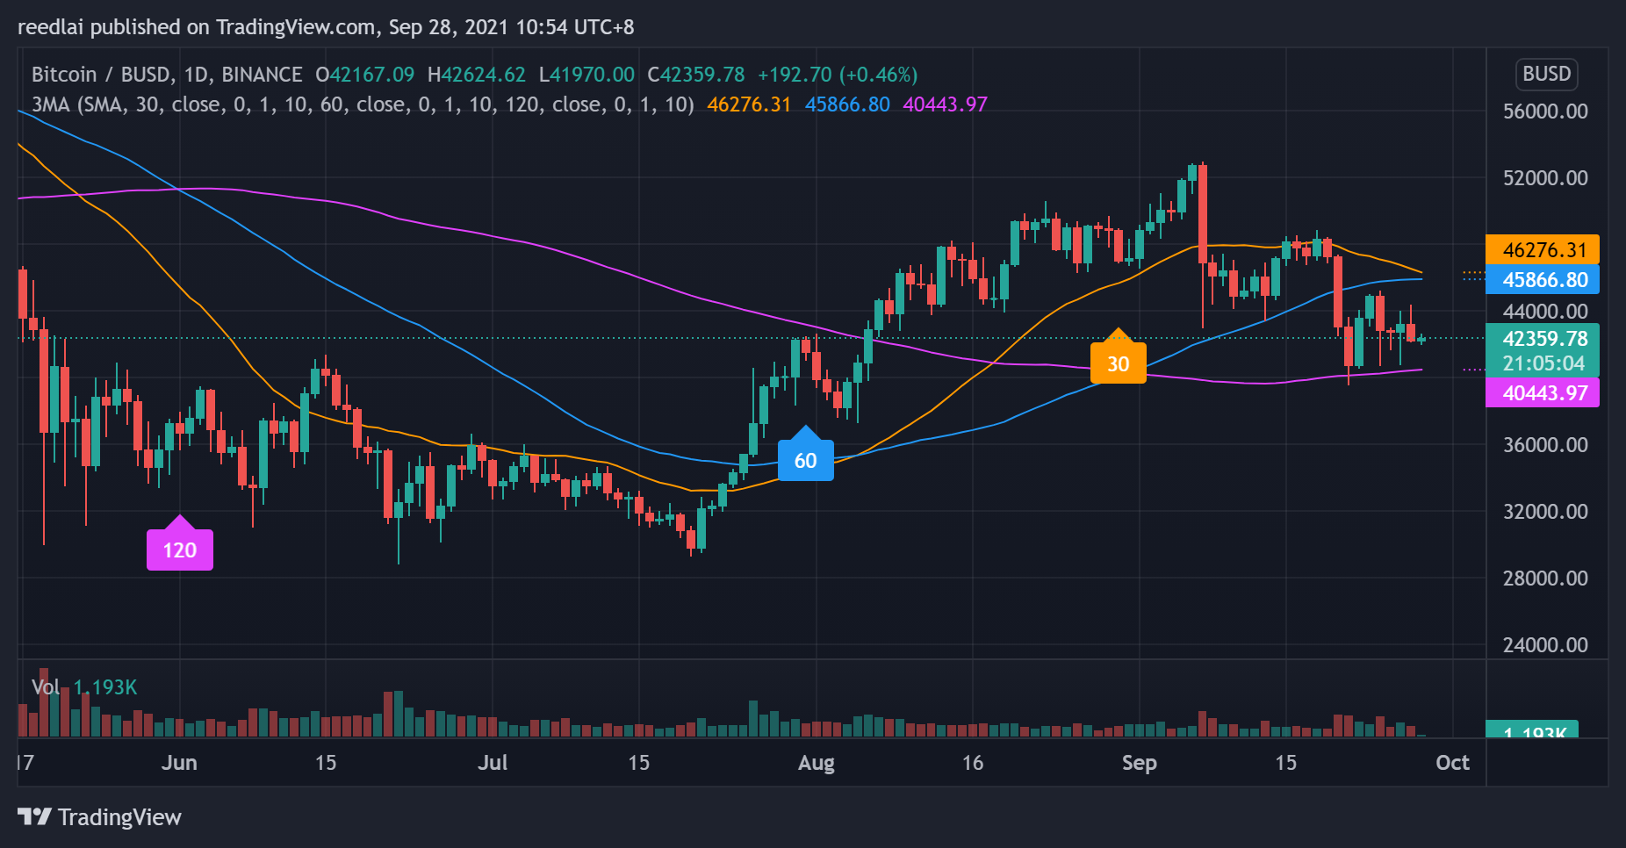Click the TradingView logo icon

point(35,817)
